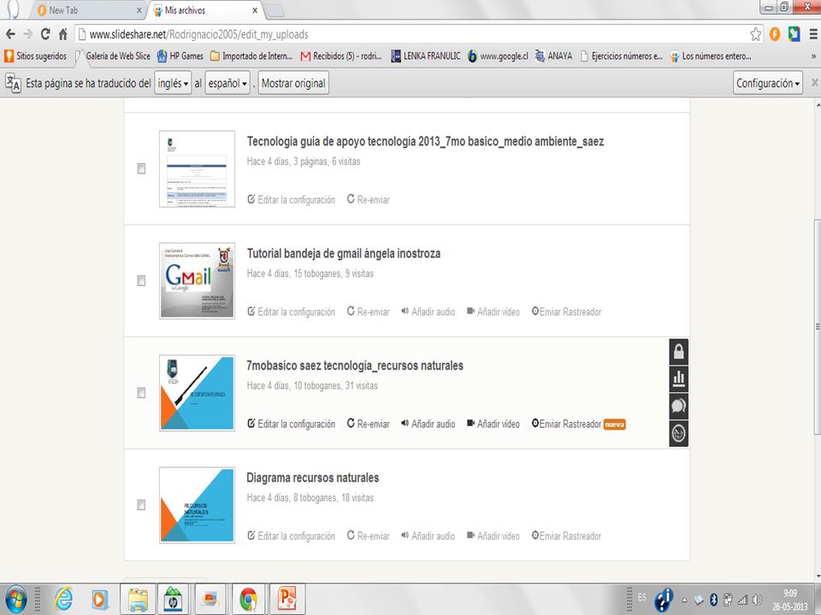Bookmark this page with the star icon
This screenshot has height=615, width=821.
point(755,34)
